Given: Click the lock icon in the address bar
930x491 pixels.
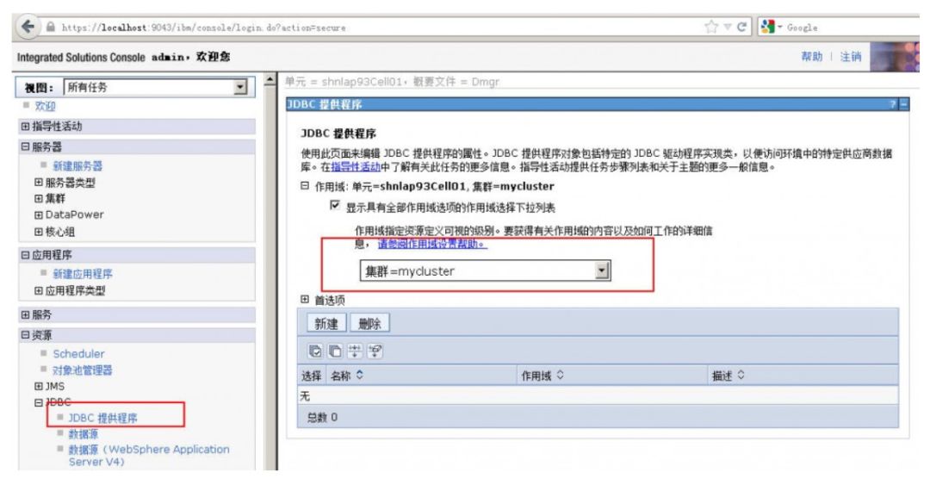Looking at the screenshot, I should tap(51, 28).
